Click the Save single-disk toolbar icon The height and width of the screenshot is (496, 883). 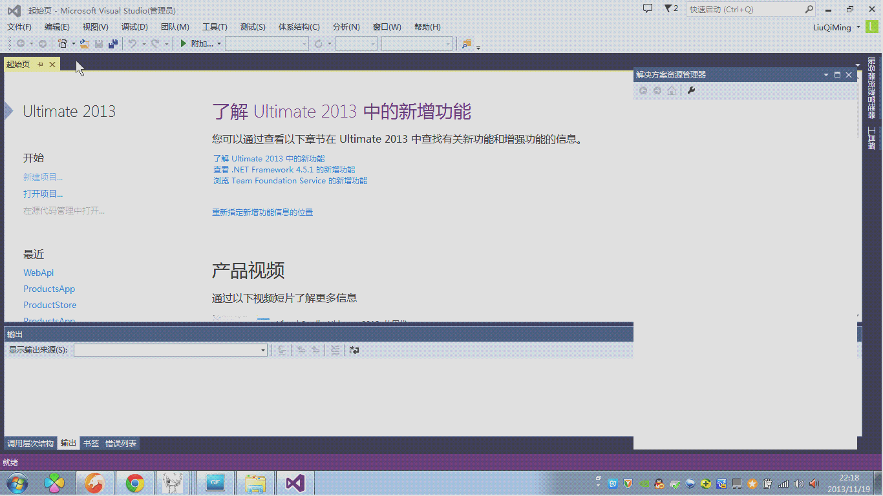(99, 44)
